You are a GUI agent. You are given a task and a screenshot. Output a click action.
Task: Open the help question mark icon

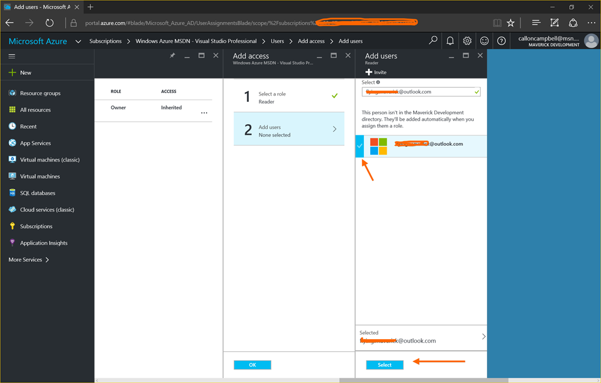coord(501,41)
